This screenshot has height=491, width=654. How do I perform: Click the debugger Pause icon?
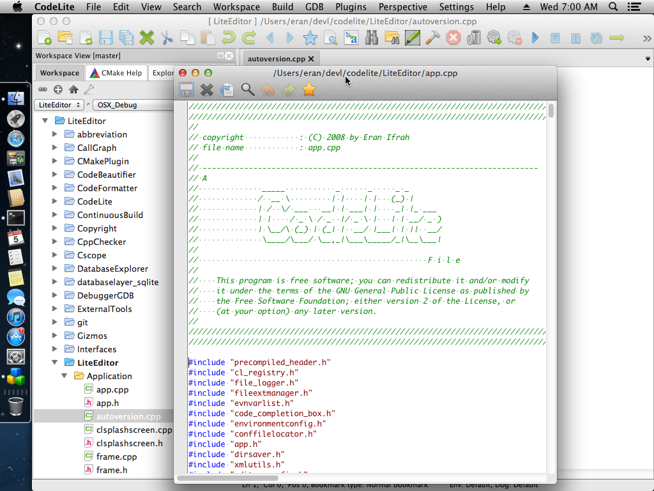[x=575, y=38]
